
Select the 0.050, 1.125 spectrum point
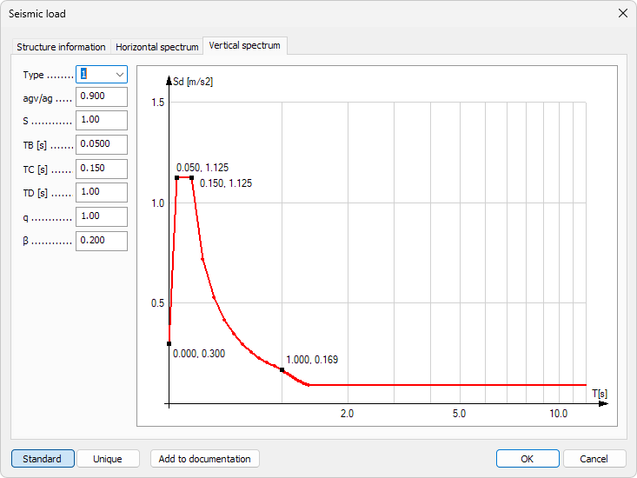point(177,178)
